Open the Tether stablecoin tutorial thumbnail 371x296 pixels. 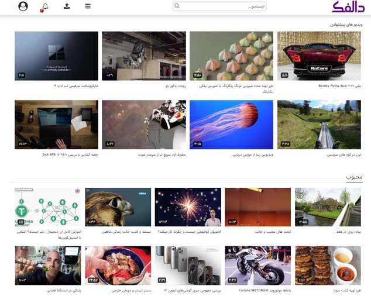[x=48, y=207]
